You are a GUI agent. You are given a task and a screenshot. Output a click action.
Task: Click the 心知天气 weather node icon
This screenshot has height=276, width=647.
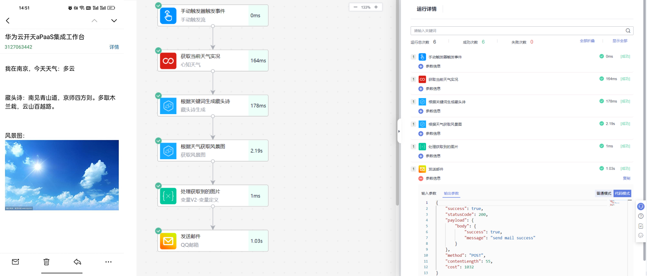[167, 60]
